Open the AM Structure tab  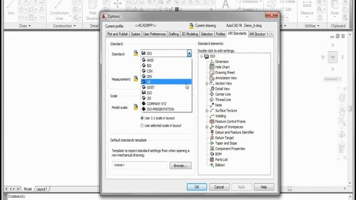tap(257, 34)
